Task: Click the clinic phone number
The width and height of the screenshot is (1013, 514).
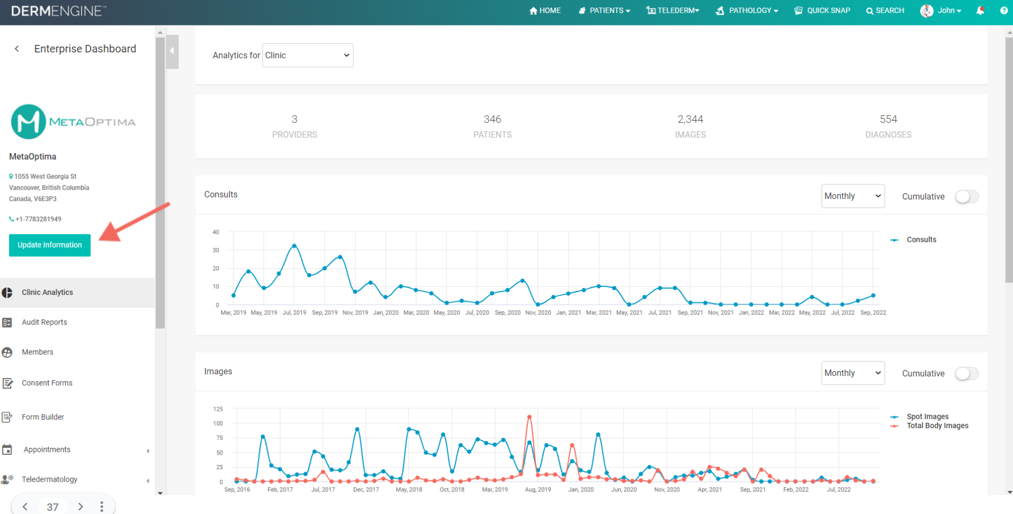Action: [38, 219]
